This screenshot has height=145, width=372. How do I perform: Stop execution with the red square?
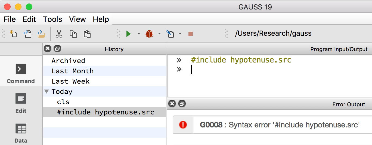tap(191, 34)
